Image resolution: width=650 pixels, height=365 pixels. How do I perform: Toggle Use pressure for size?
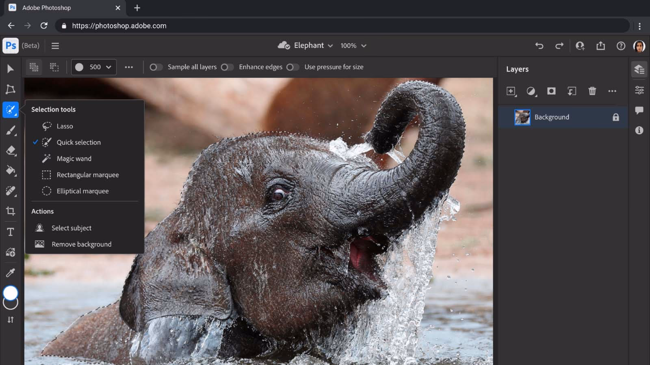[x=293, y=67]
